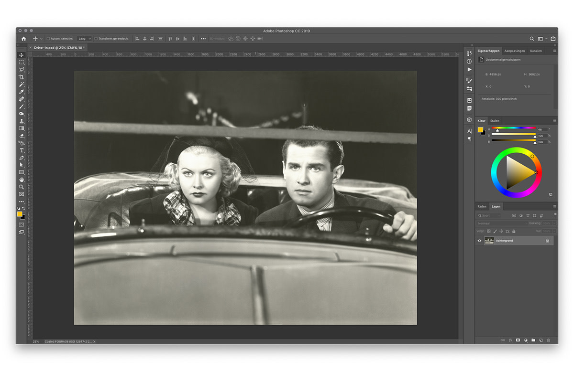This screenshot has height=382, width=574.
Task: Switch to the Aanpassingen tab
Action: click(515, 51)
